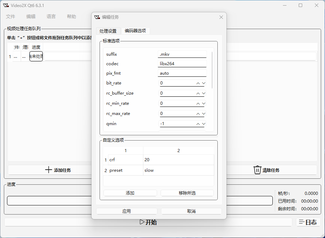Viewport: 325px width, 238px height.
Task: Select the 编码器选项 tab
Action: click(135, 30)
